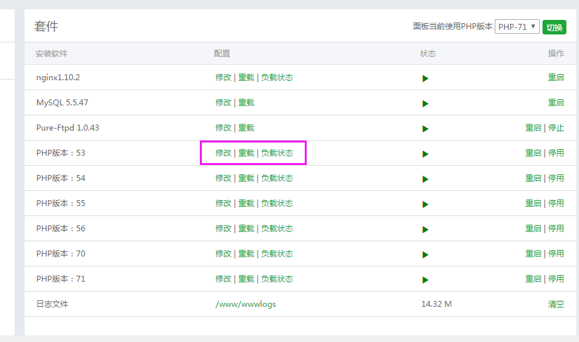This screenshot has height=342, width=579.
Task: Click 停用 to disable PHP version 54
Action: 556,178
